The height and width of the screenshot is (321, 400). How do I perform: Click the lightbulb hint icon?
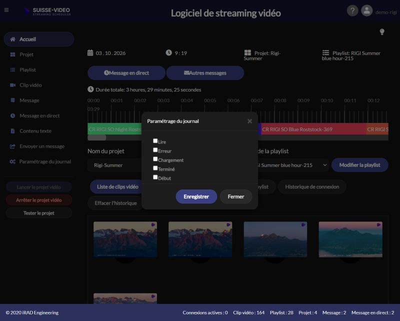tap(382, 32)
